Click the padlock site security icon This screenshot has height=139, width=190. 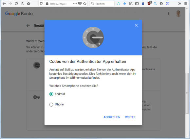click(x=47, y=4)
